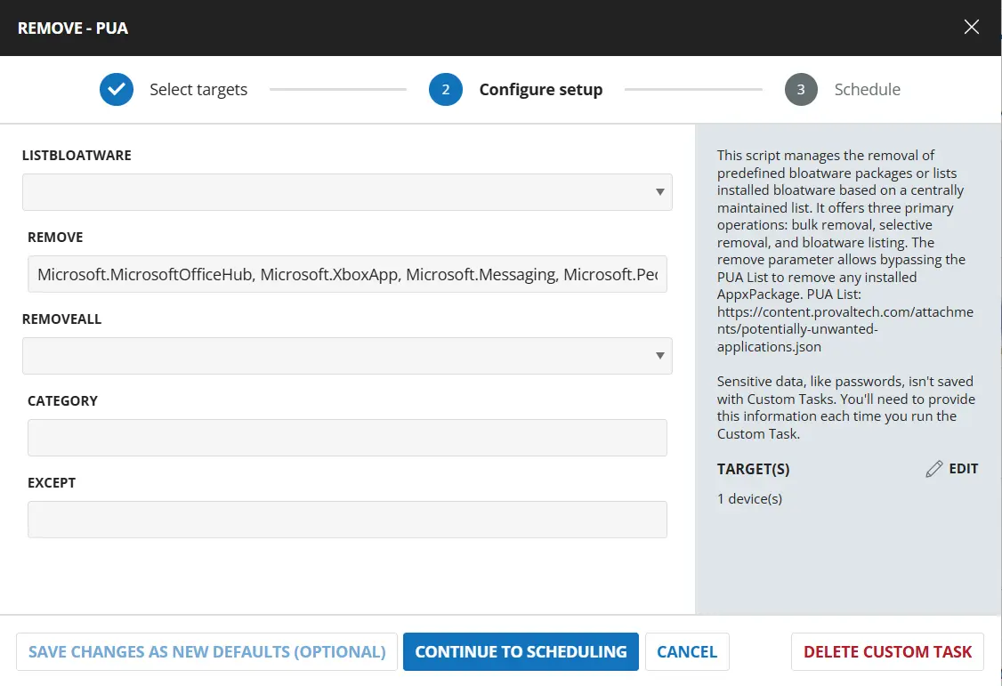The image size is (1002, 686).
Task: Click the completed step checkmark icon
Action: tap(117, 90)
